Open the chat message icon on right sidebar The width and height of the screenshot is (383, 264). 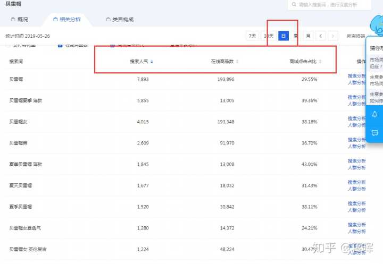374,133
